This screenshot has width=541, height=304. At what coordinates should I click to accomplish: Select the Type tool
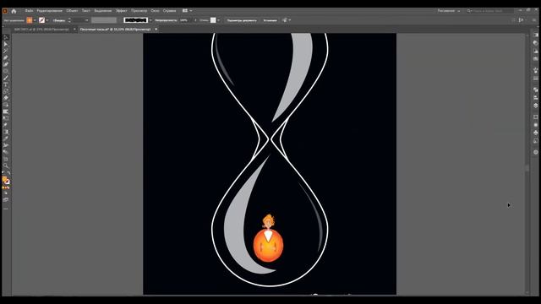click(x=6, y=84)
